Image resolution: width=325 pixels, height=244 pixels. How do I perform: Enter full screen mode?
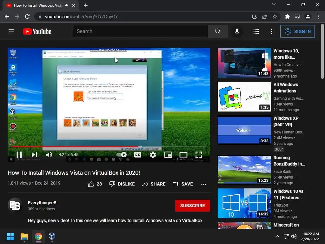tap(199, 155)
